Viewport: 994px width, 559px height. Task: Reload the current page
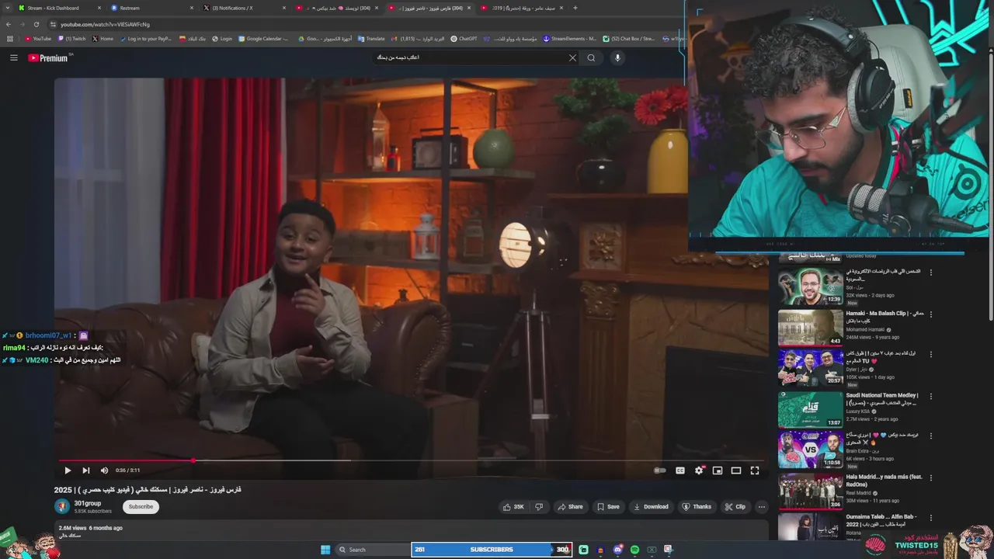[x=36, y=24]
